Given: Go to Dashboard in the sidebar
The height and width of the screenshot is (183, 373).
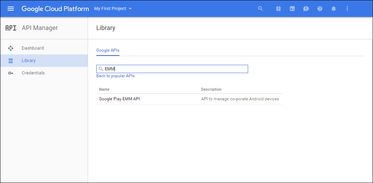Looking at the screenshot, I should coord(33,48).
